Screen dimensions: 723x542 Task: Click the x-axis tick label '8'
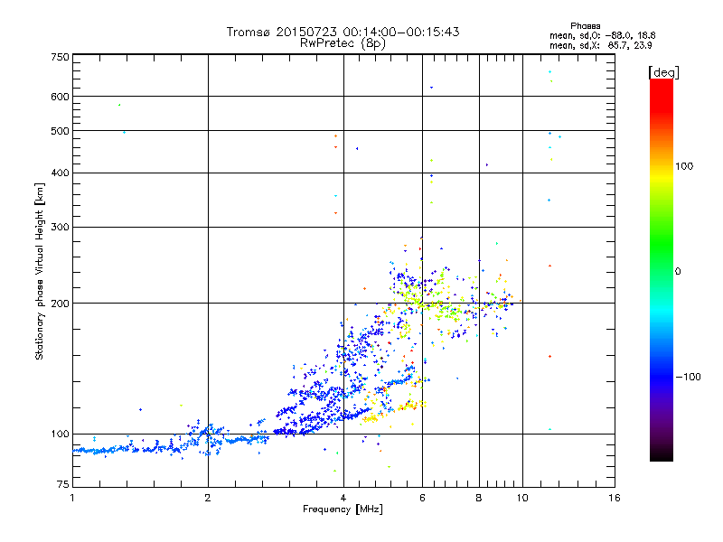coord(479,498)
